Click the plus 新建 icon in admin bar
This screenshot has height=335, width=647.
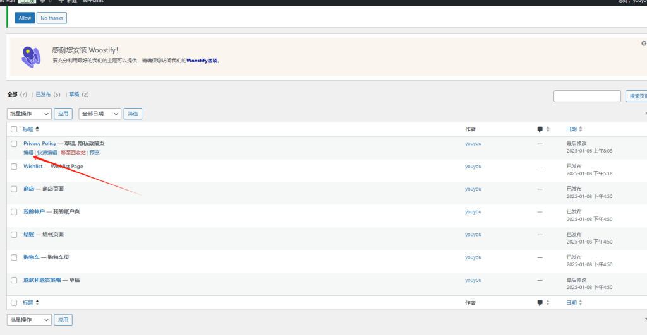[x=61, y=2]
